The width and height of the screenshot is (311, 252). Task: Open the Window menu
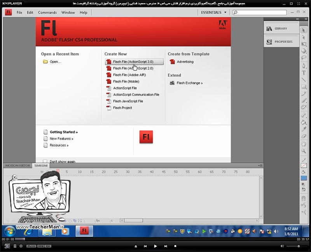click(x=68, y=12)
